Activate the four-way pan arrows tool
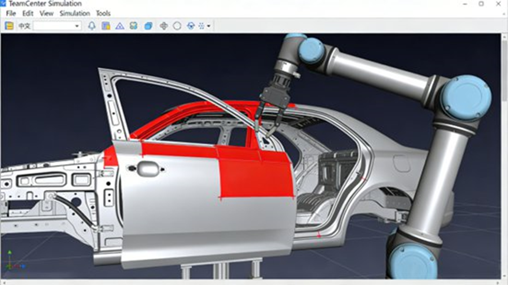The image size is (508, 285). 164,26
